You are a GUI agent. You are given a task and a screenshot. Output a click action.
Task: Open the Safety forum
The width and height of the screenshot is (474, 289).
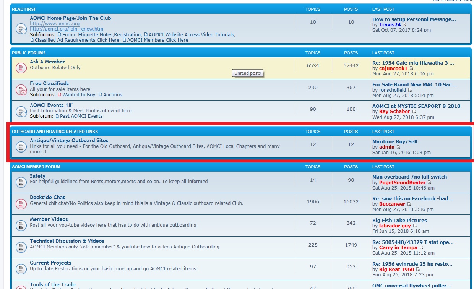37,176
